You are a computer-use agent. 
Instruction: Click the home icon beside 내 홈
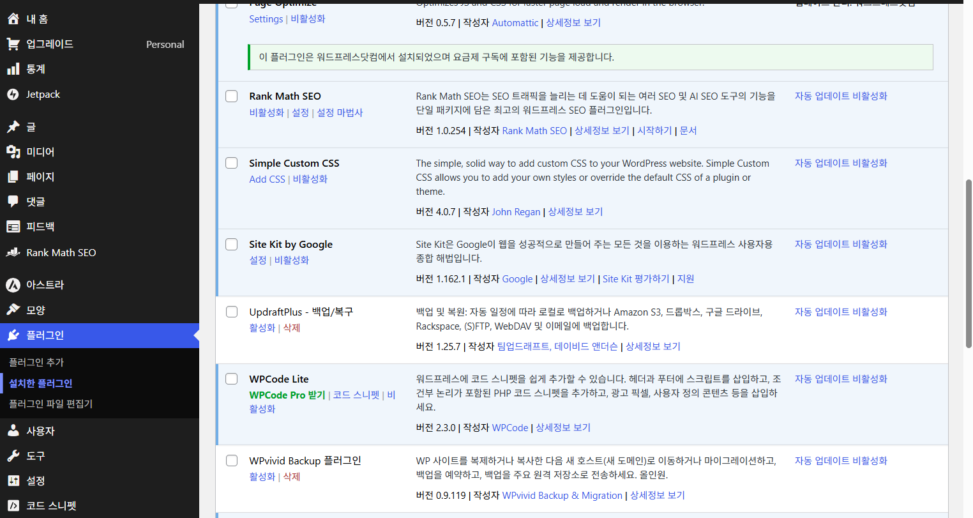(13, 19)
